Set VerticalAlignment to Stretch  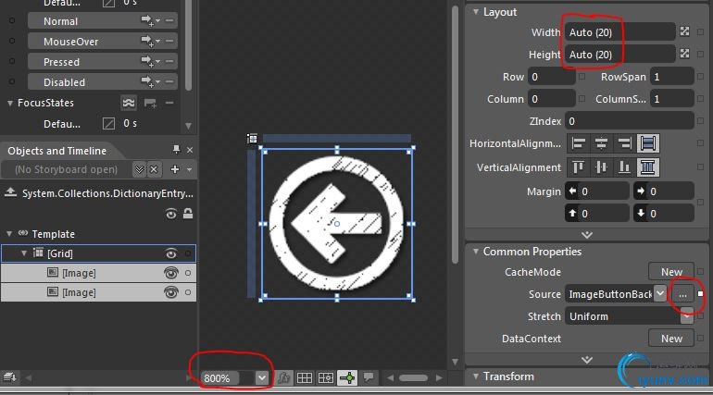(647, 167)
